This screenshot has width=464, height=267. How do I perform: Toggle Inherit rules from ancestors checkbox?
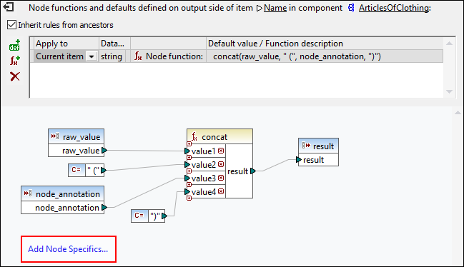(12, 25)
